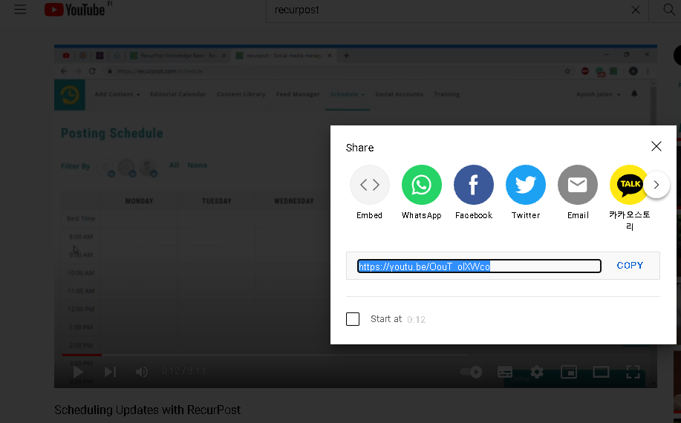Go to YouTube home via logo
This screenshot has height=423, width=681.
(x=75, y=10)
